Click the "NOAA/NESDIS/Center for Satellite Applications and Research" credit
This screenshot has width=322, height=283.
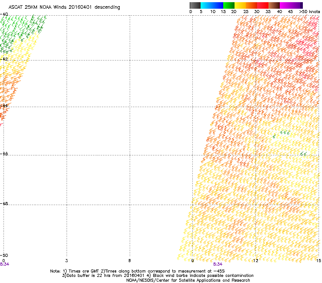click(x=188, y=280)
